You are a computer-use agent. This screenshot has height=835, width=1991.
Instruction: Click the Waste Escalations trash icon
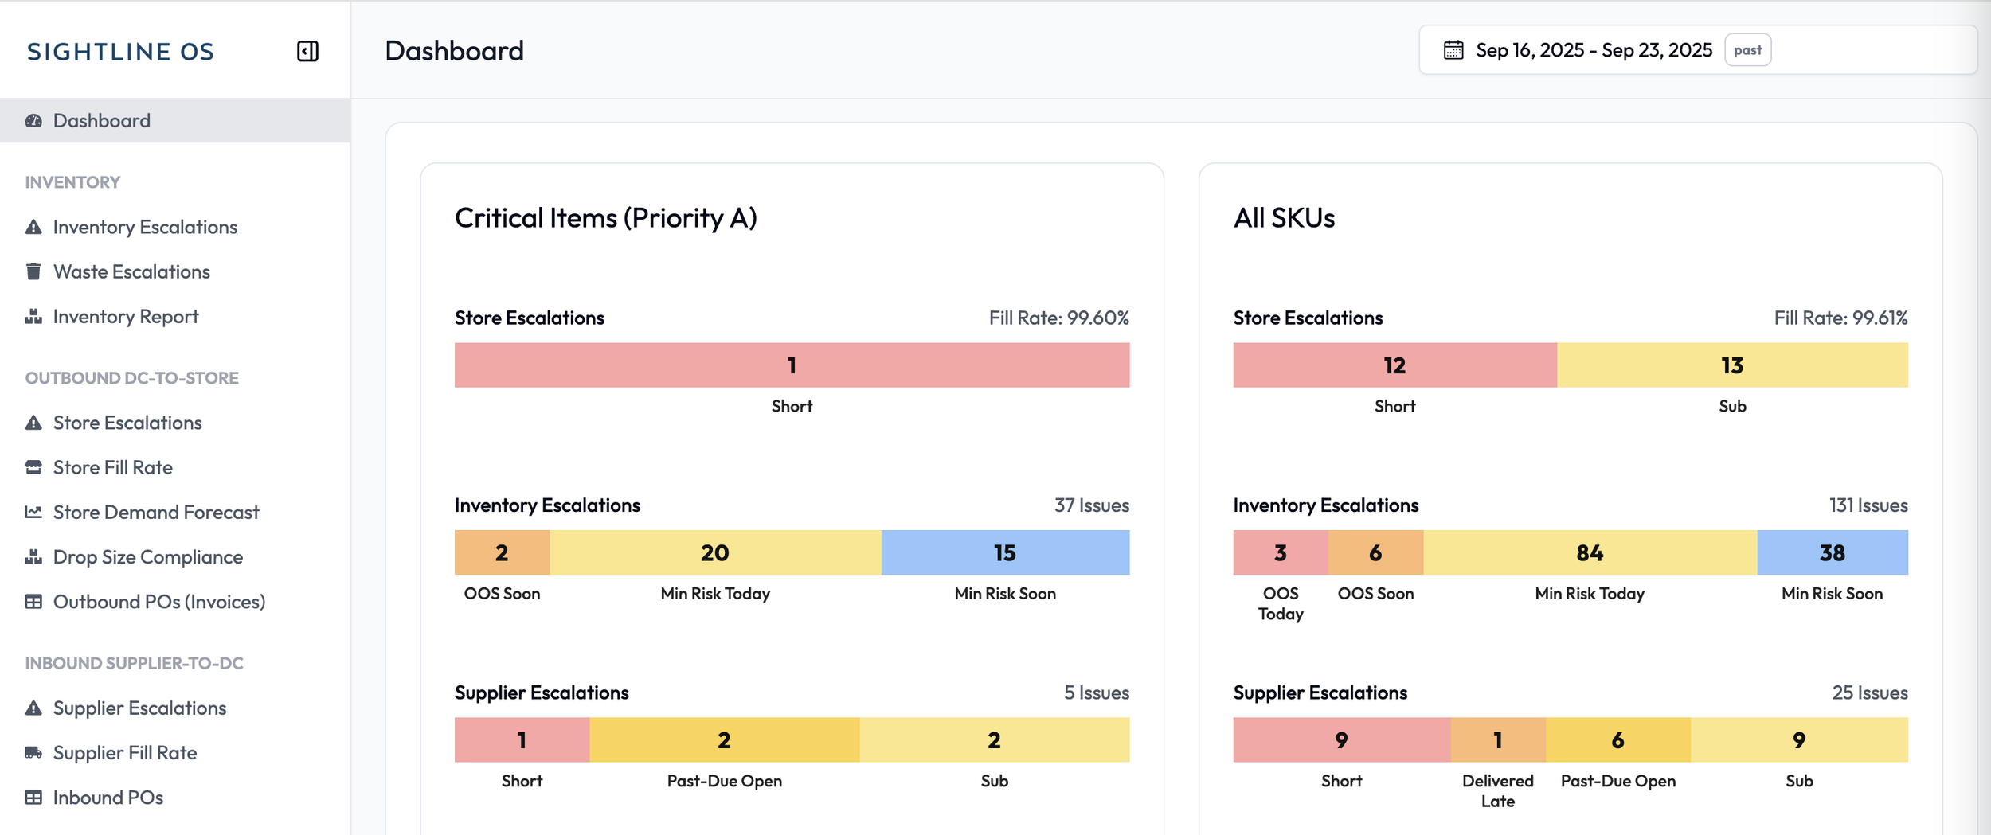pyautogui.click(x=33, y=272)
